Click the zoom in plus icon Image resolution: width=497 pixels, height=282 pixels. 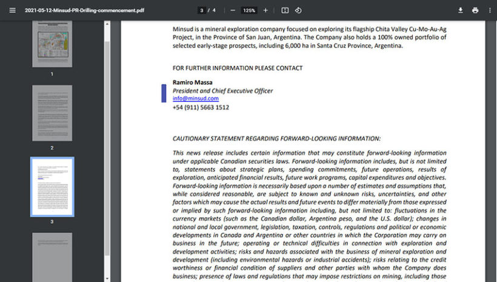coord(265,10)
